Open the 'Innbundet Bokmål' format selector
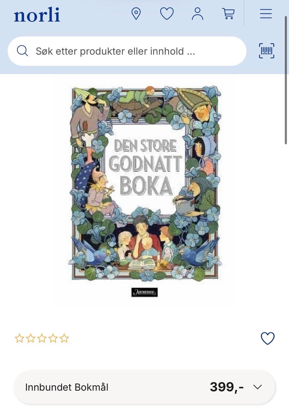The image size is (289, 409). coord(144,387)
